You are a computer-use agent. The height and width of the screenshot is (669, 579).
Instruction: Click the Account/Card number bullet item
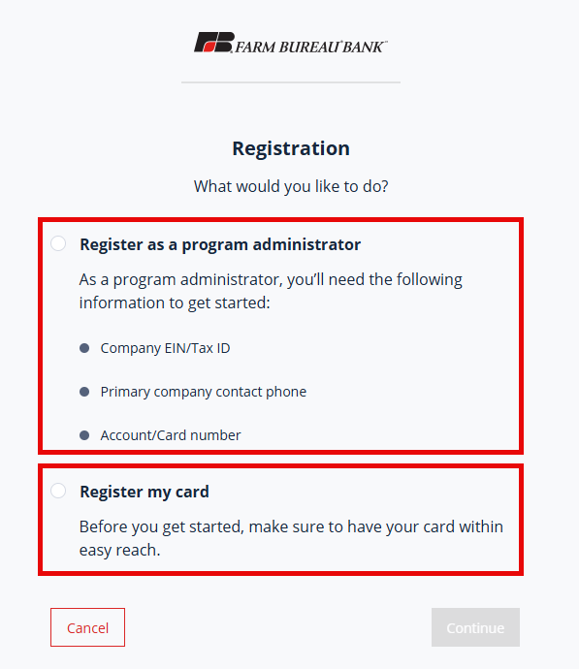coord(171,435)
